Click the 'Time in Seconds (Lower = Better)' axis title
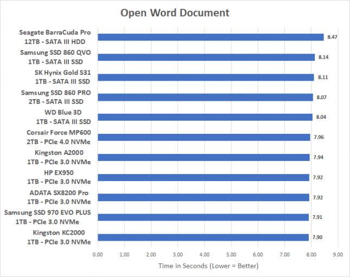Screen dimensions: 350x277 coord(208,266)
